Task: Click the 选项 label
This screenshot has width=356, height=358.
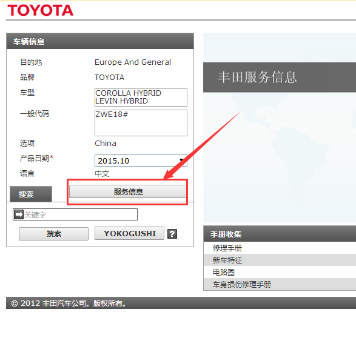Action: [27, 143]
